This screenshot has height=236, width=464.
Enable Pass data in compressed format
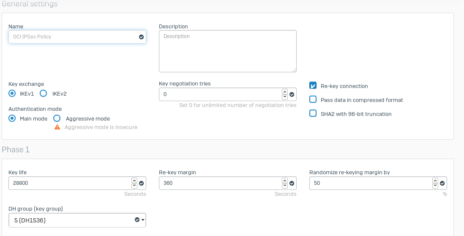point(313,100)
